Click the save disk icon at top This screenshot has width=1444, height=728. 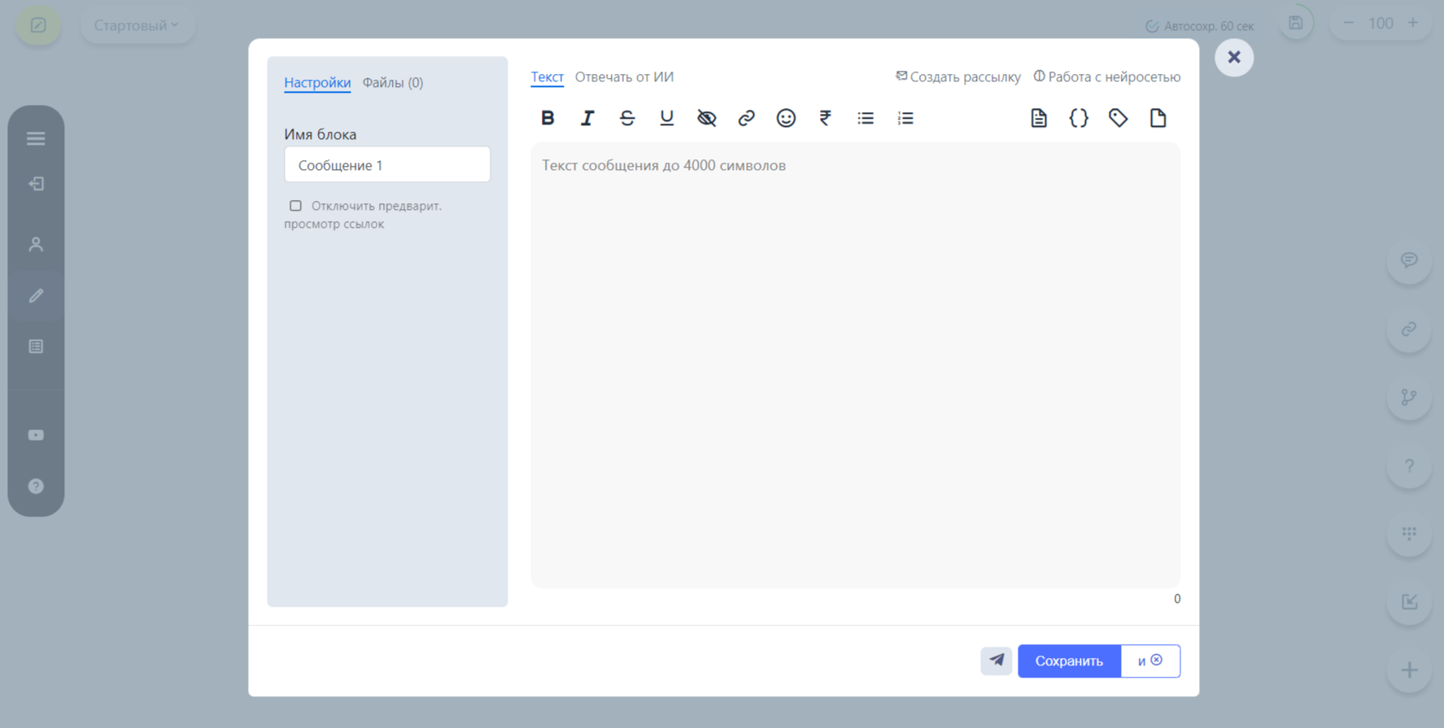(x=1296, y=23)
